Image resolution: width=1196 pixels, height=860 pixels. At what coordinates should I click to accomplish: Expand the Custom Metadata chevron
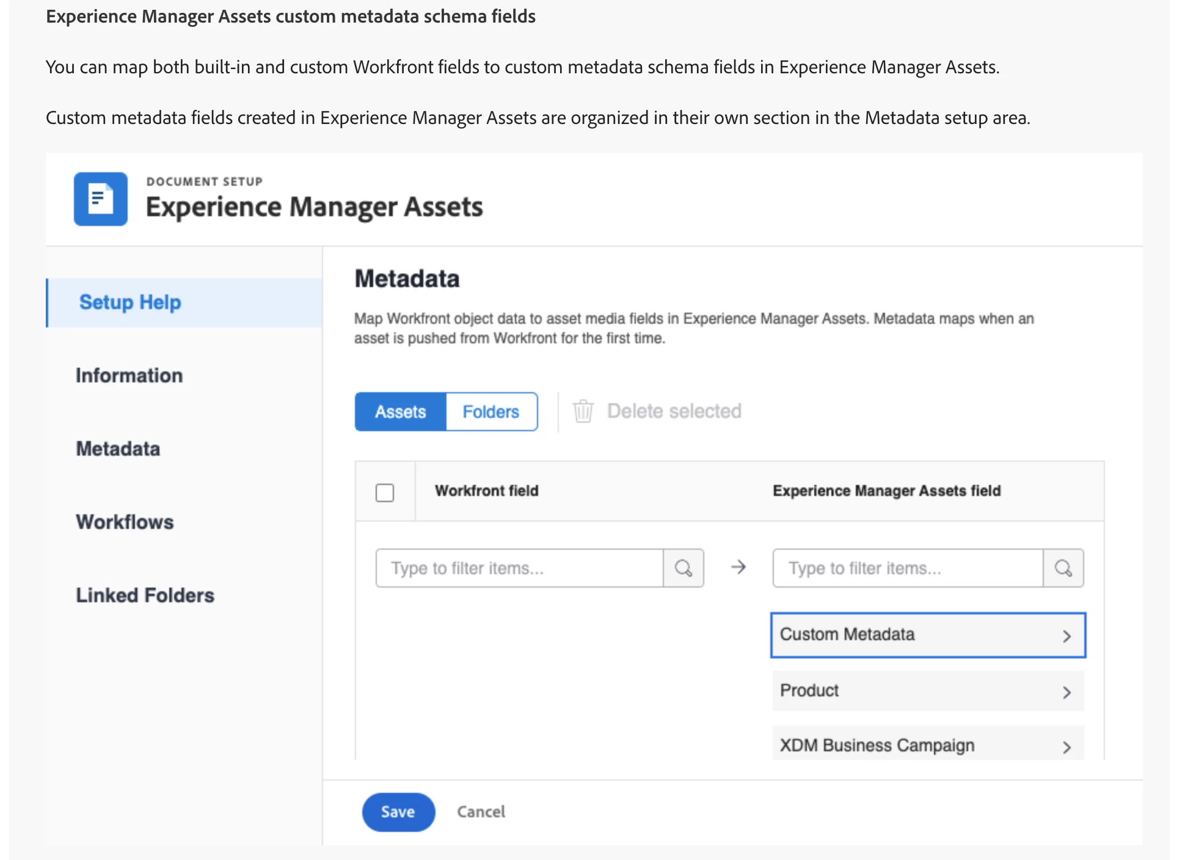click(x=1067, y=636)
